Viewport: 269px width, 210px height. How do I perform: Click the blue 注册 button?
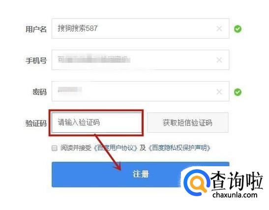pos(140,174)
